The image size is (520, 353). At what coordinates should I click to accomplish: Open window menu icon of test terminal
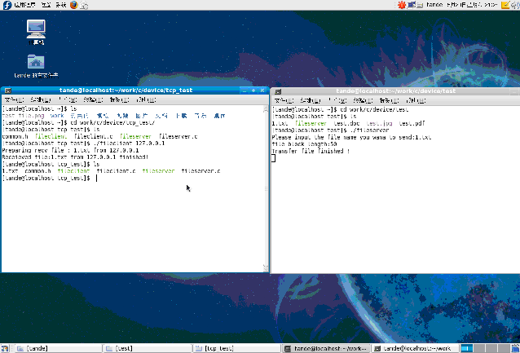click(x=278, y=91)
